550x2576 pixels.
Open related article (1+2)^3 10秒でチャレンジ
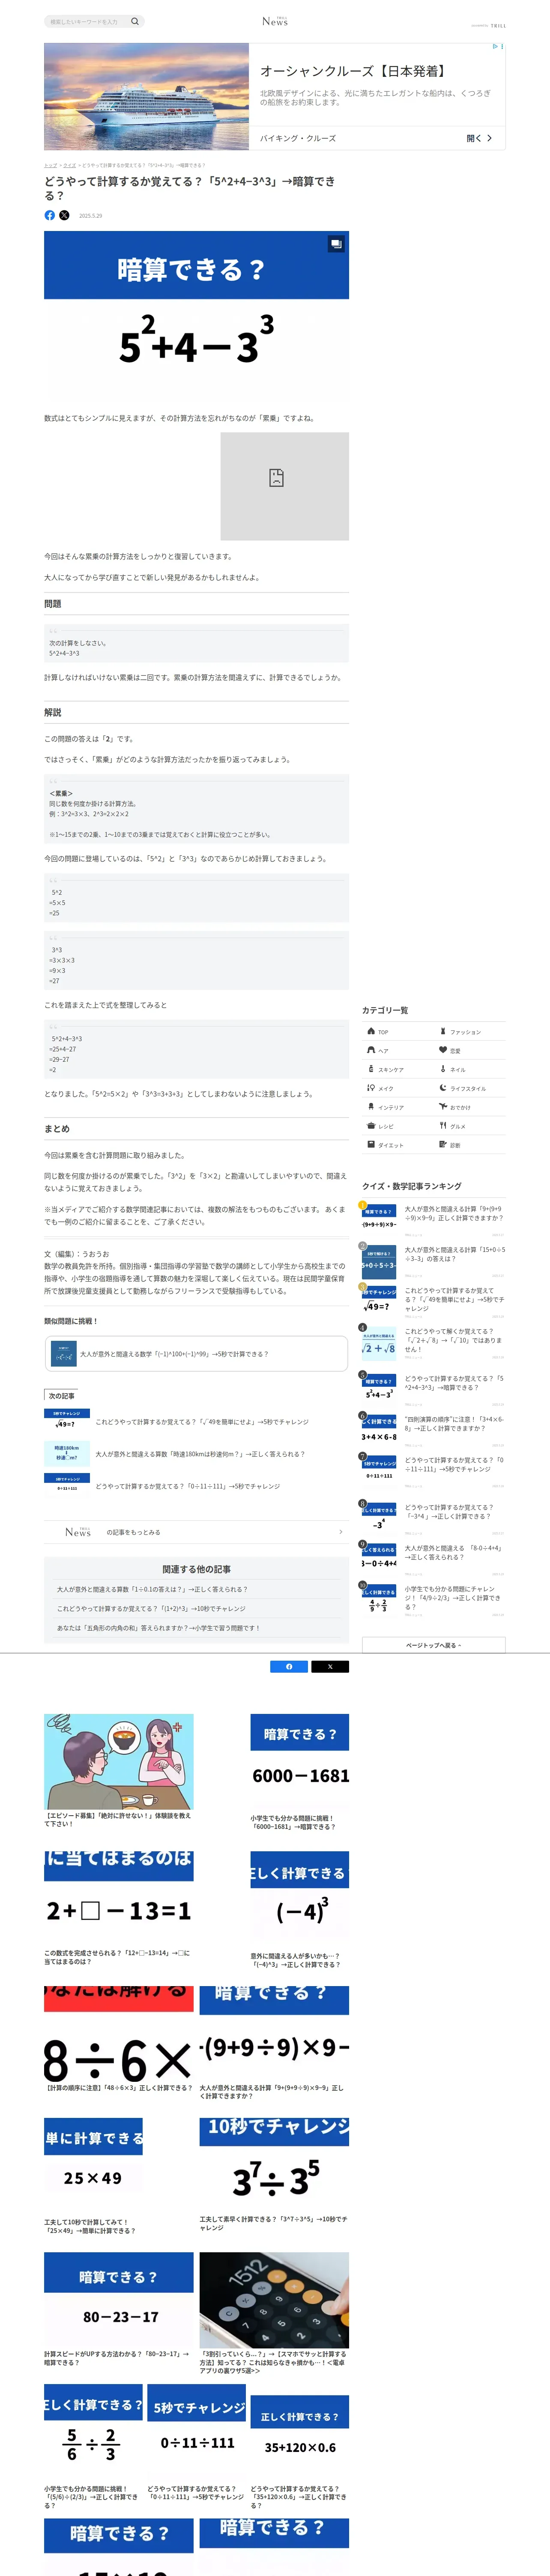click(x=151, y=1609)
